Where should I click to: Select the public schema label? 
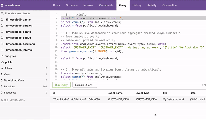[x=9, y=62]
